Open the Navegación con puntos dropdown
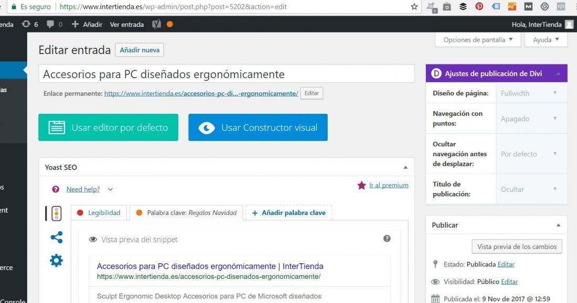577x303 pixels. 531,118
